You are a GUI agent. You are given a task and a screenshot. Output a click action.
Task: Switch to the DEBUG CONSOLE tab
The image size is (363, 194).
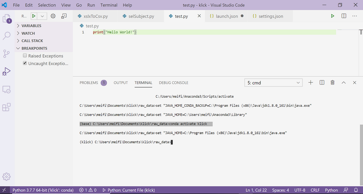[x=173, y=83]
